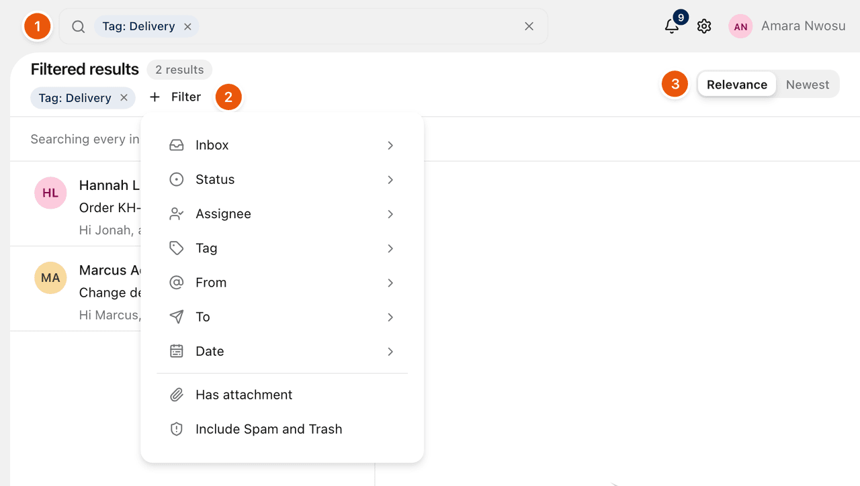Expand From submenu chevron

390,283
